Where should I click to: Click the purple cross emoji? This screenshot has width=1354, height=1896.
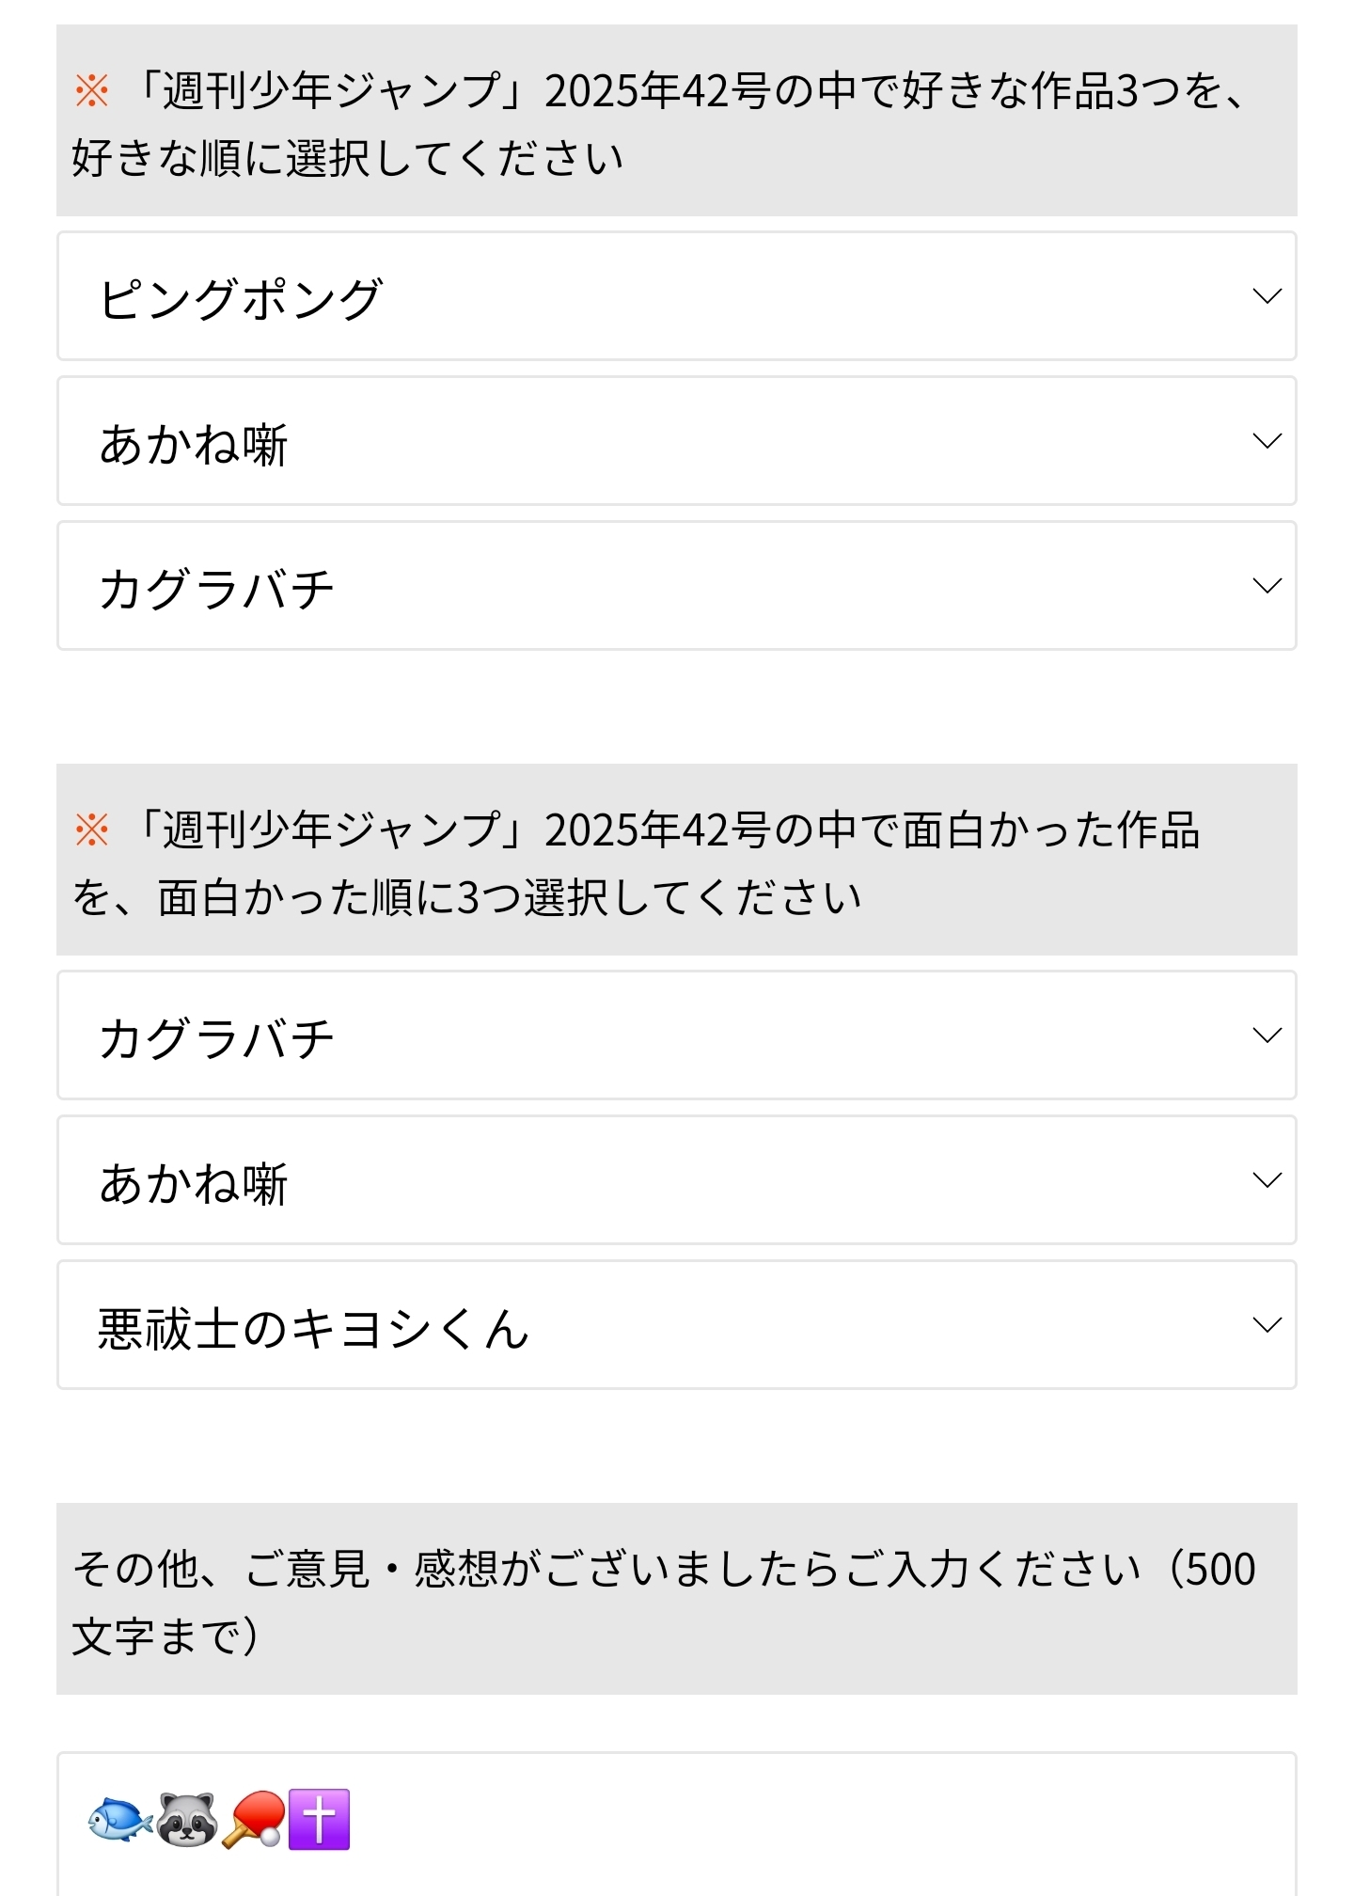click(319, 1820)
